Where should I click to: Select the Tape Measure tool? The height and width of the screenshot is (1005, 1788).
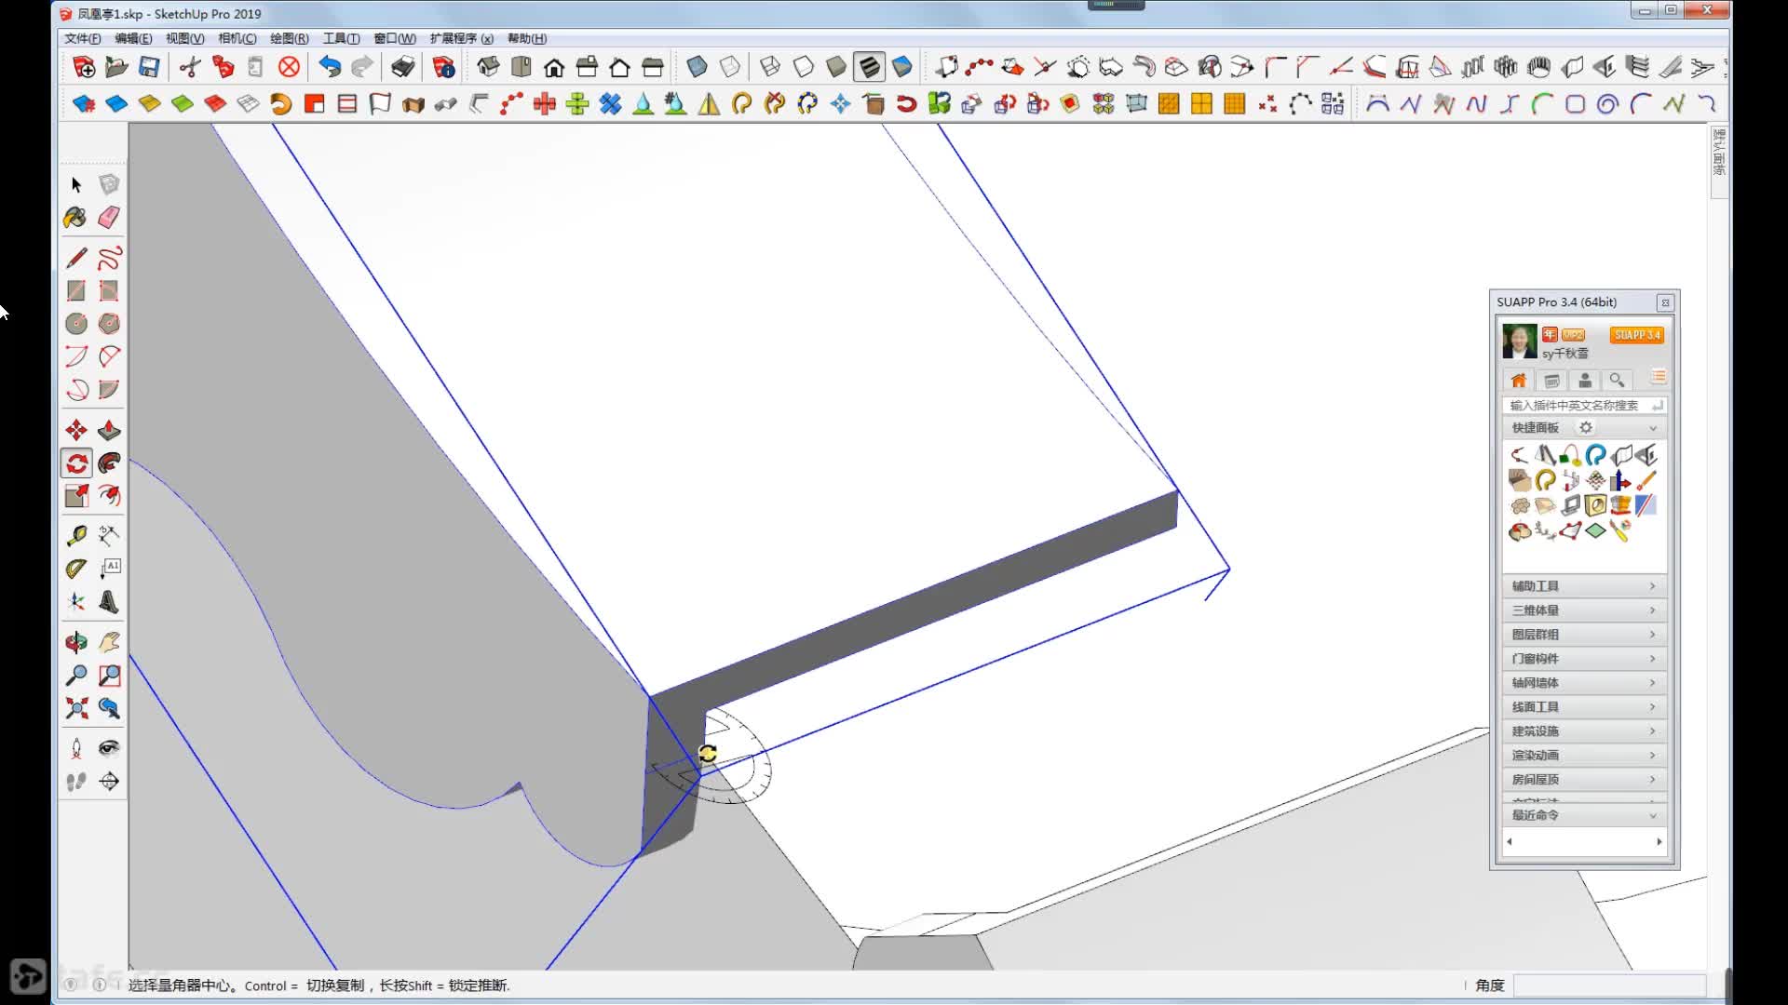pos(76,535)
